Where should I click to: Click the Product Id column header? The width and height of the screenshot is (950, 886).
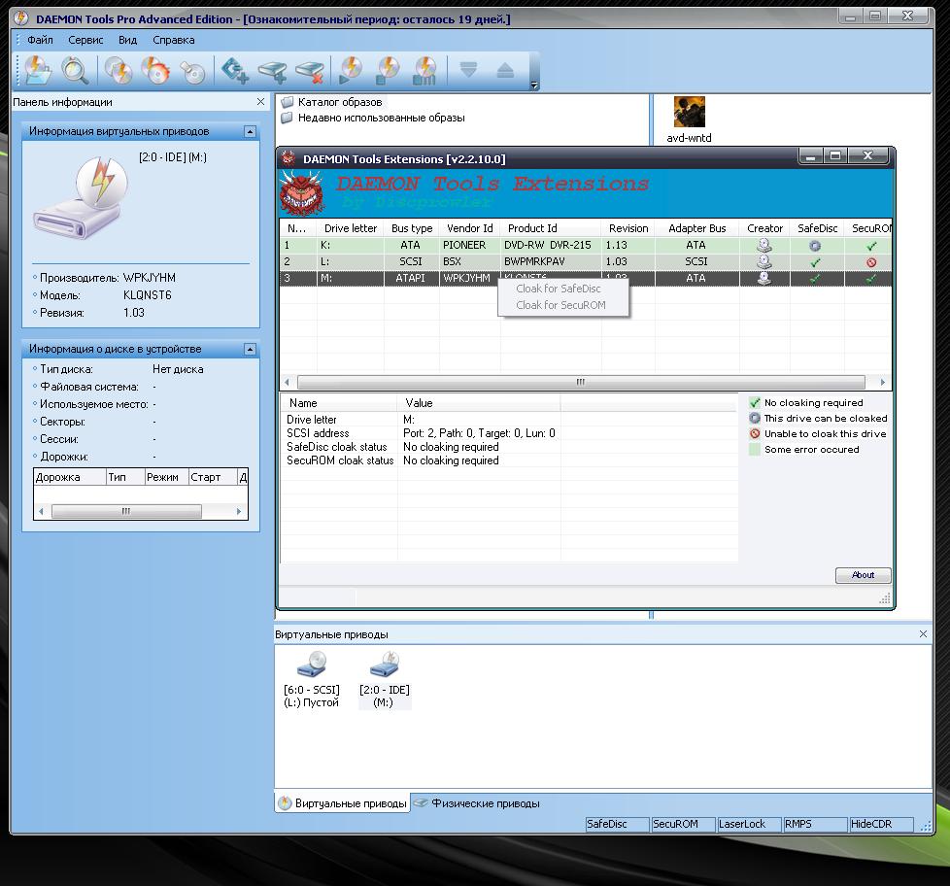(551, 228)
